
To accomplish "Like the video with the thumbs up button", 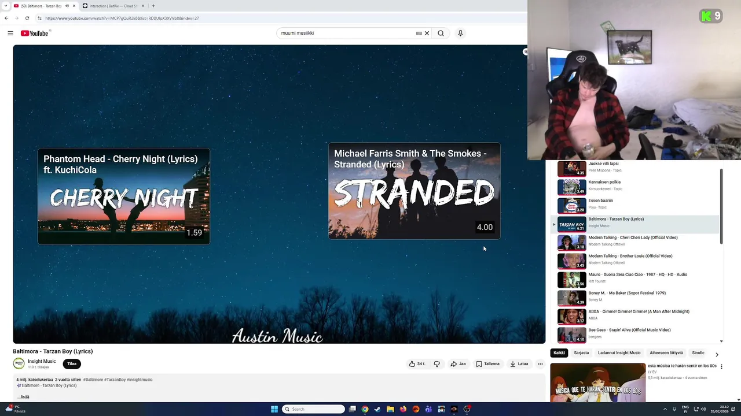I will click(x=417, y=364).
